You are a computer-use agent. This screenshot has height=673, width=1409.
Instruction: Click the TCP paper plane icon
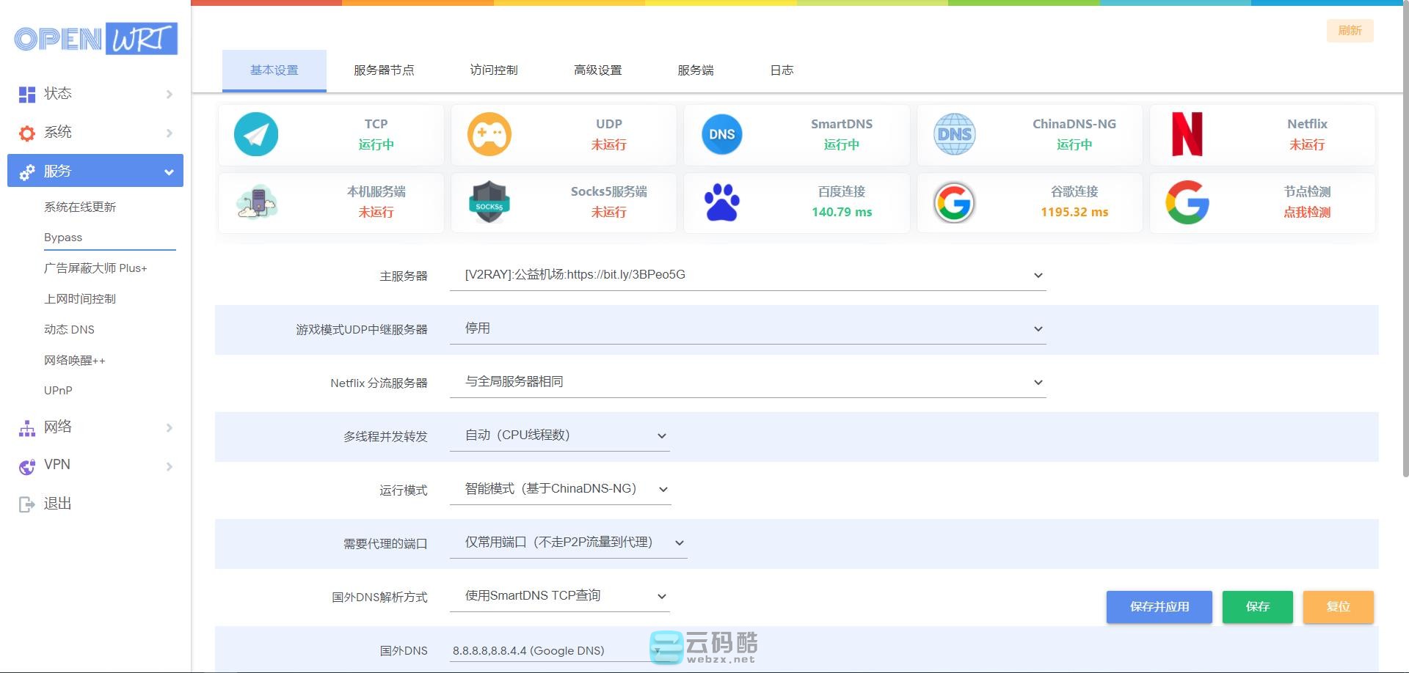click(255, 134)
